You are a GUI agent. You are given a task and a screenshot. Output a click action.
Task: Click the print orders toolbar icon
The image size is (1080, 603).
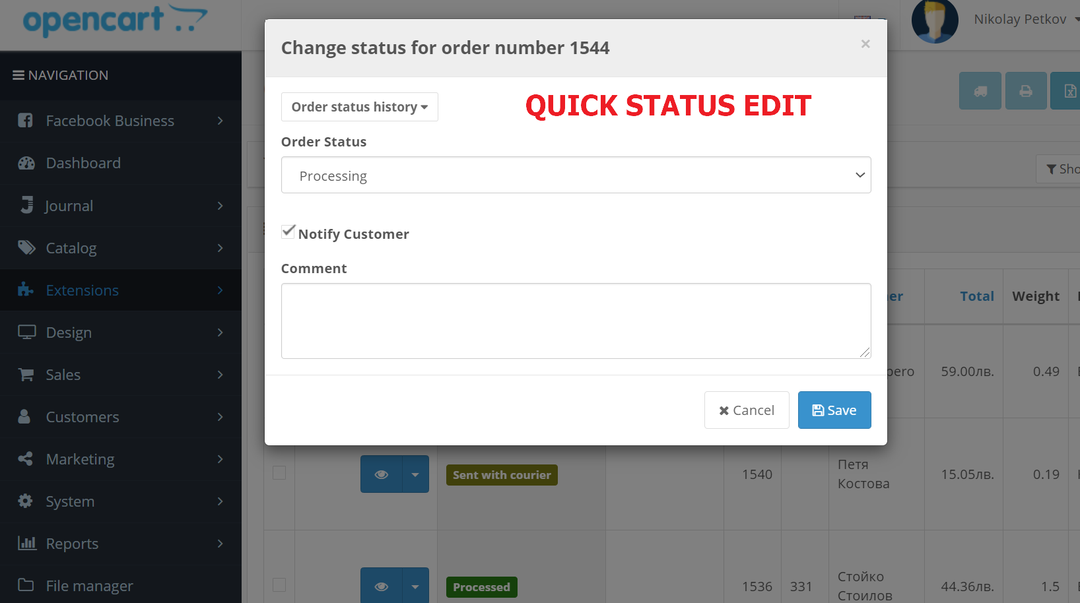coord(1025,91)
